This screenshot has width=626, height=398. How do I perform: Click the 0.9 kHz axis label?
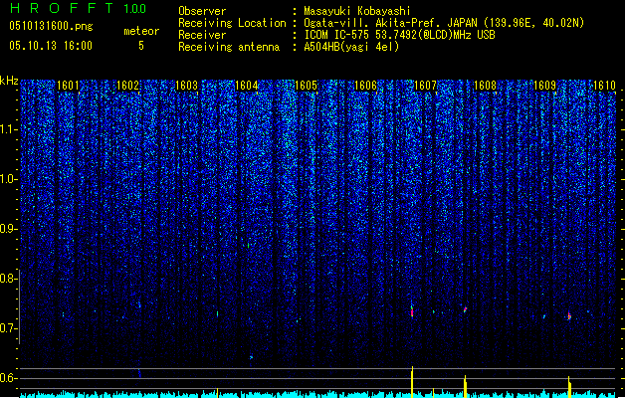(9, 229)
